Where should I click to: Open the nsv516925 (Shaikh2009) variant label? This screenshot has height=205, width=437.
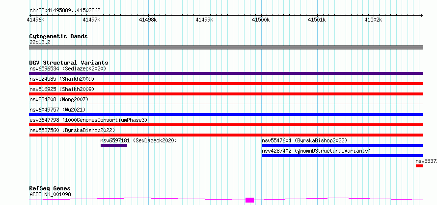tap(62, 89)
